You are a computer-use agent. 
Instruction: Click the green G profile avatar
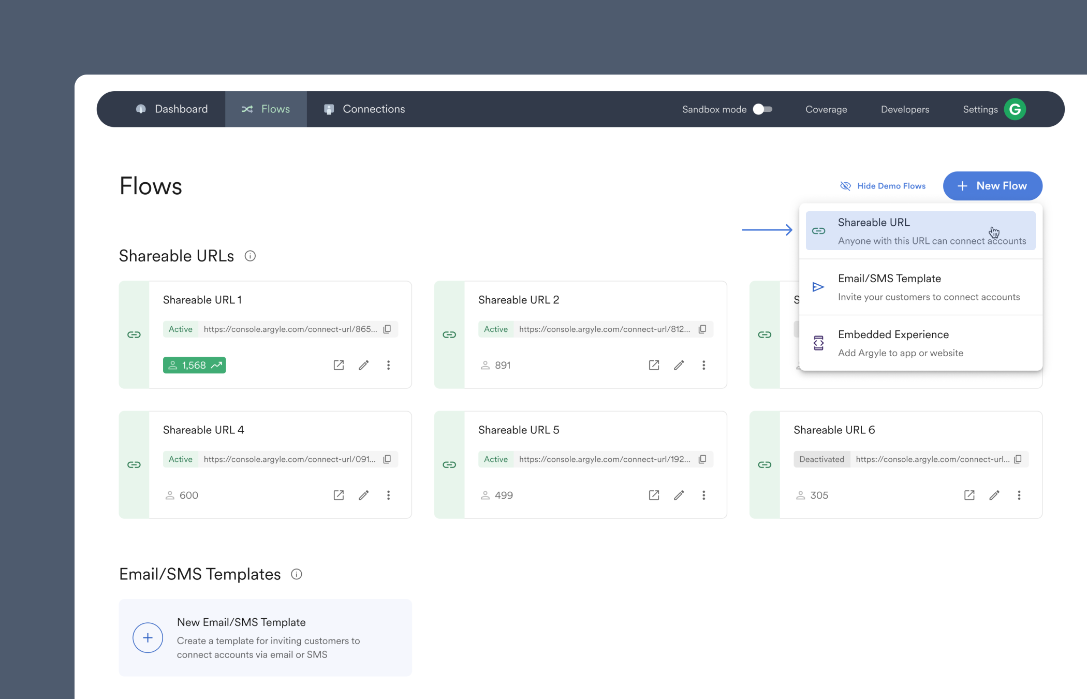click(x=1015, y=109)
